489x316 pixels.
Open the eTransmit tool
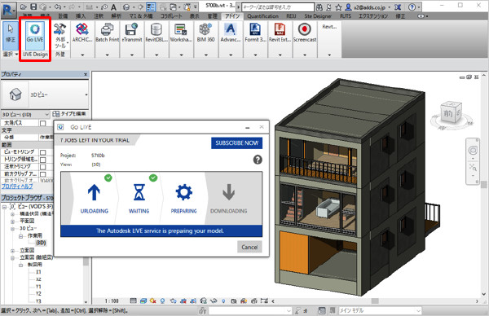[x=132, y=33]
